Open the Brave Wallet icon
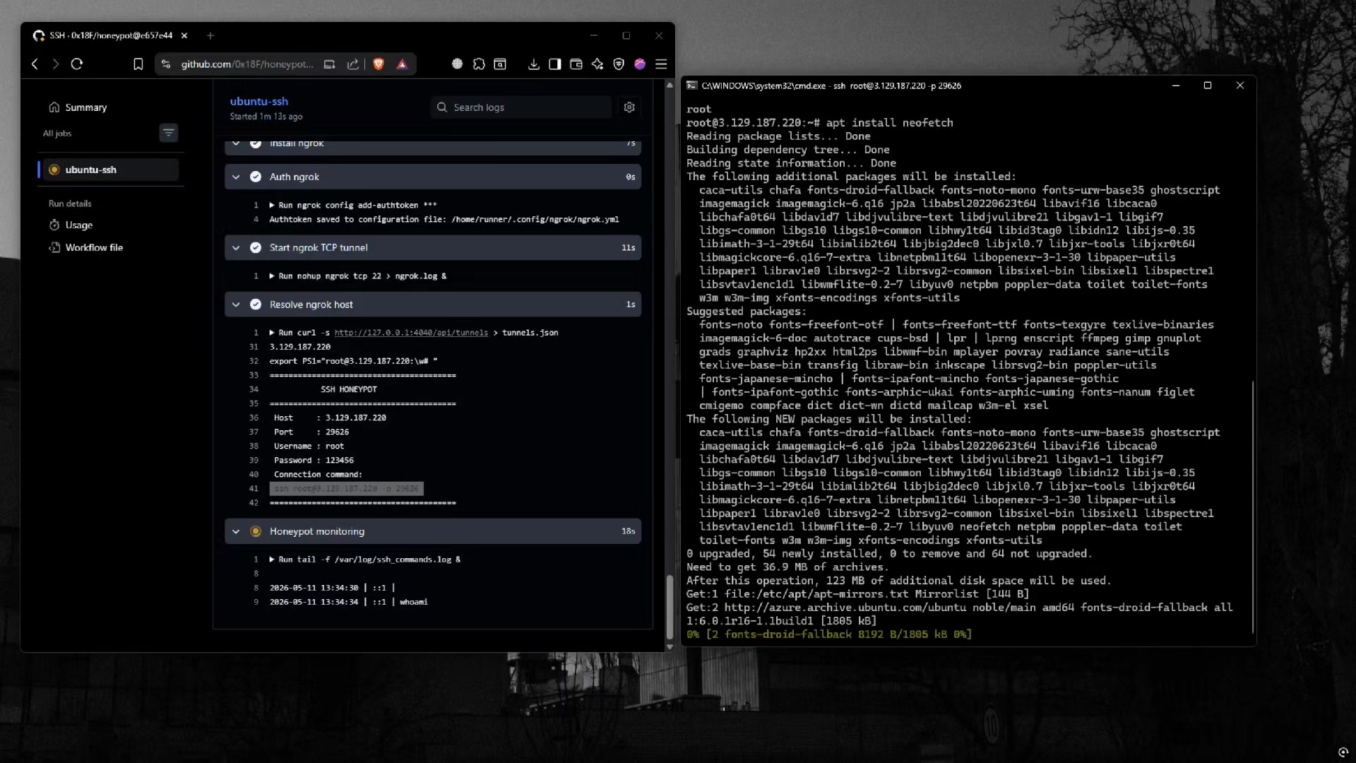 pyautogui.click(x=576, y=64)
